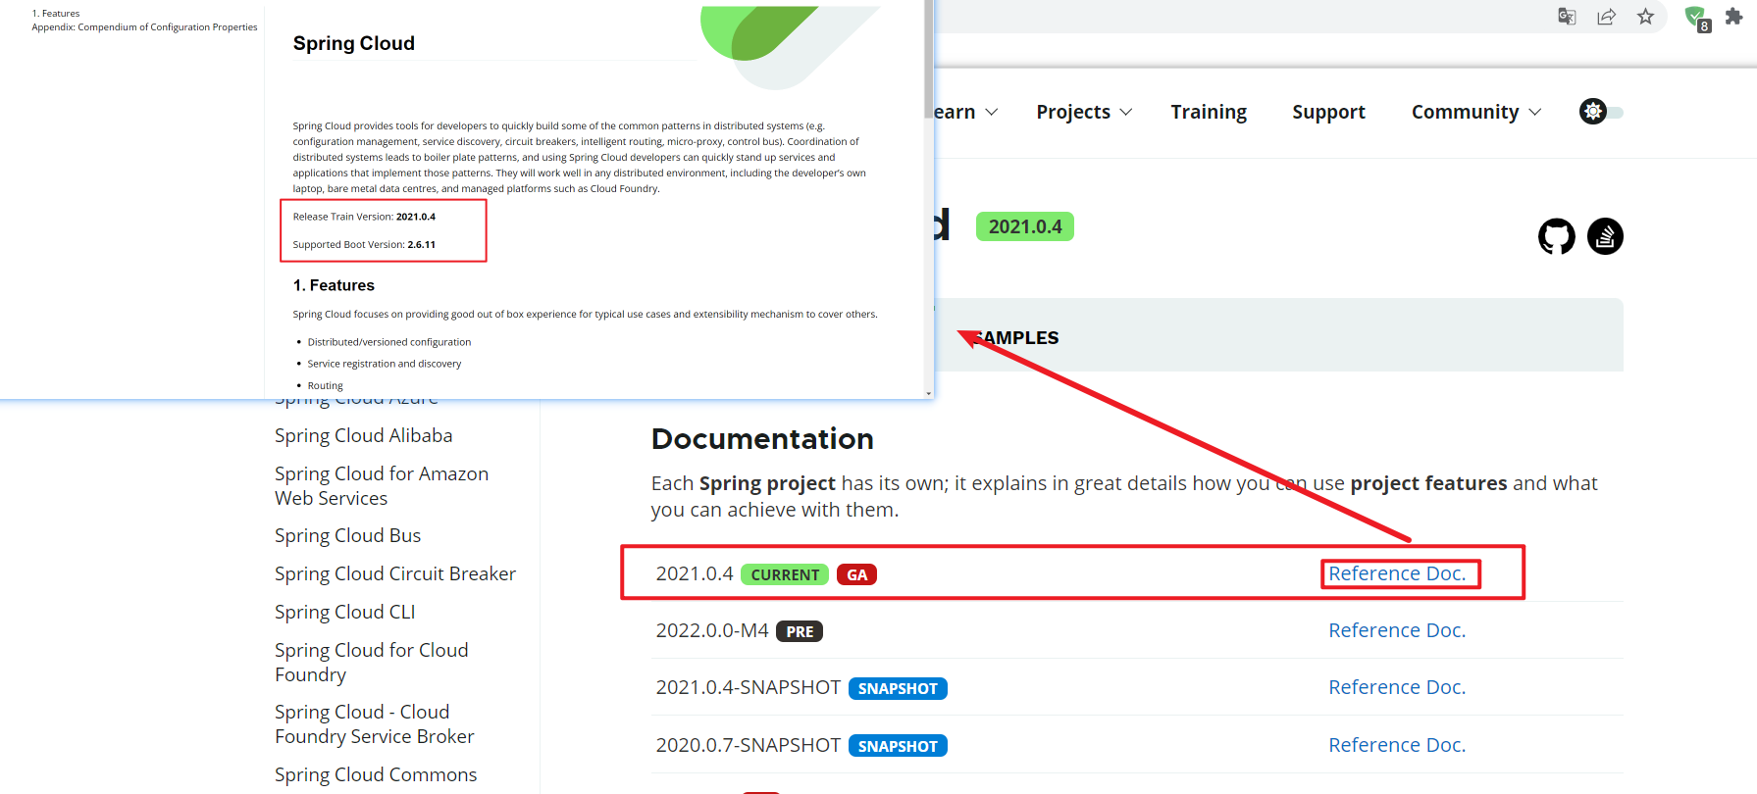The height and width of the screenshot is (794, 1757).
Task: Click the Google Translate icon in address bar
Action: pos(1567,17)
